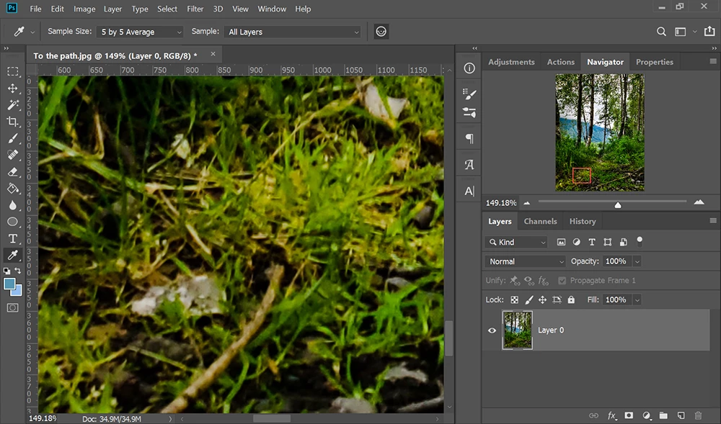The height and width of the screenshot is (424, 721).
Task: Select the Rectangular Marquee tool
Action: click(x=13, y=71)
